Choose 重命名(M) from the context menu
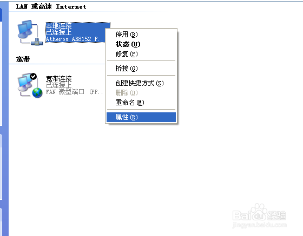This screenshot has width=303, height=236. point(141,103)
